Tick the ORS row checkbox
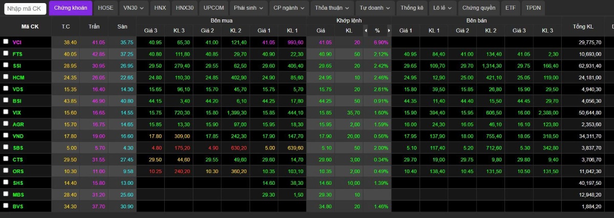The height and width of the screenshot is (218, 614). click(x=6, y=171)
